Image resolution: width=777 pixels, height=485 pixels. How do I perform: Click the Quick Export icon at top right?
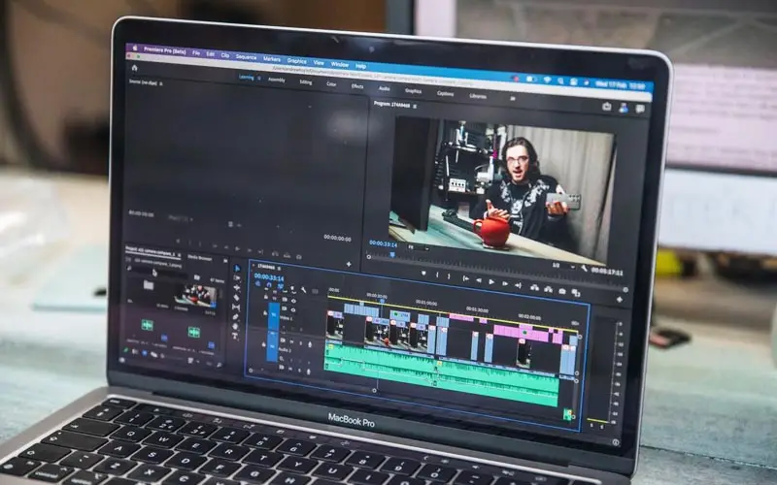(x=606, y=106)
